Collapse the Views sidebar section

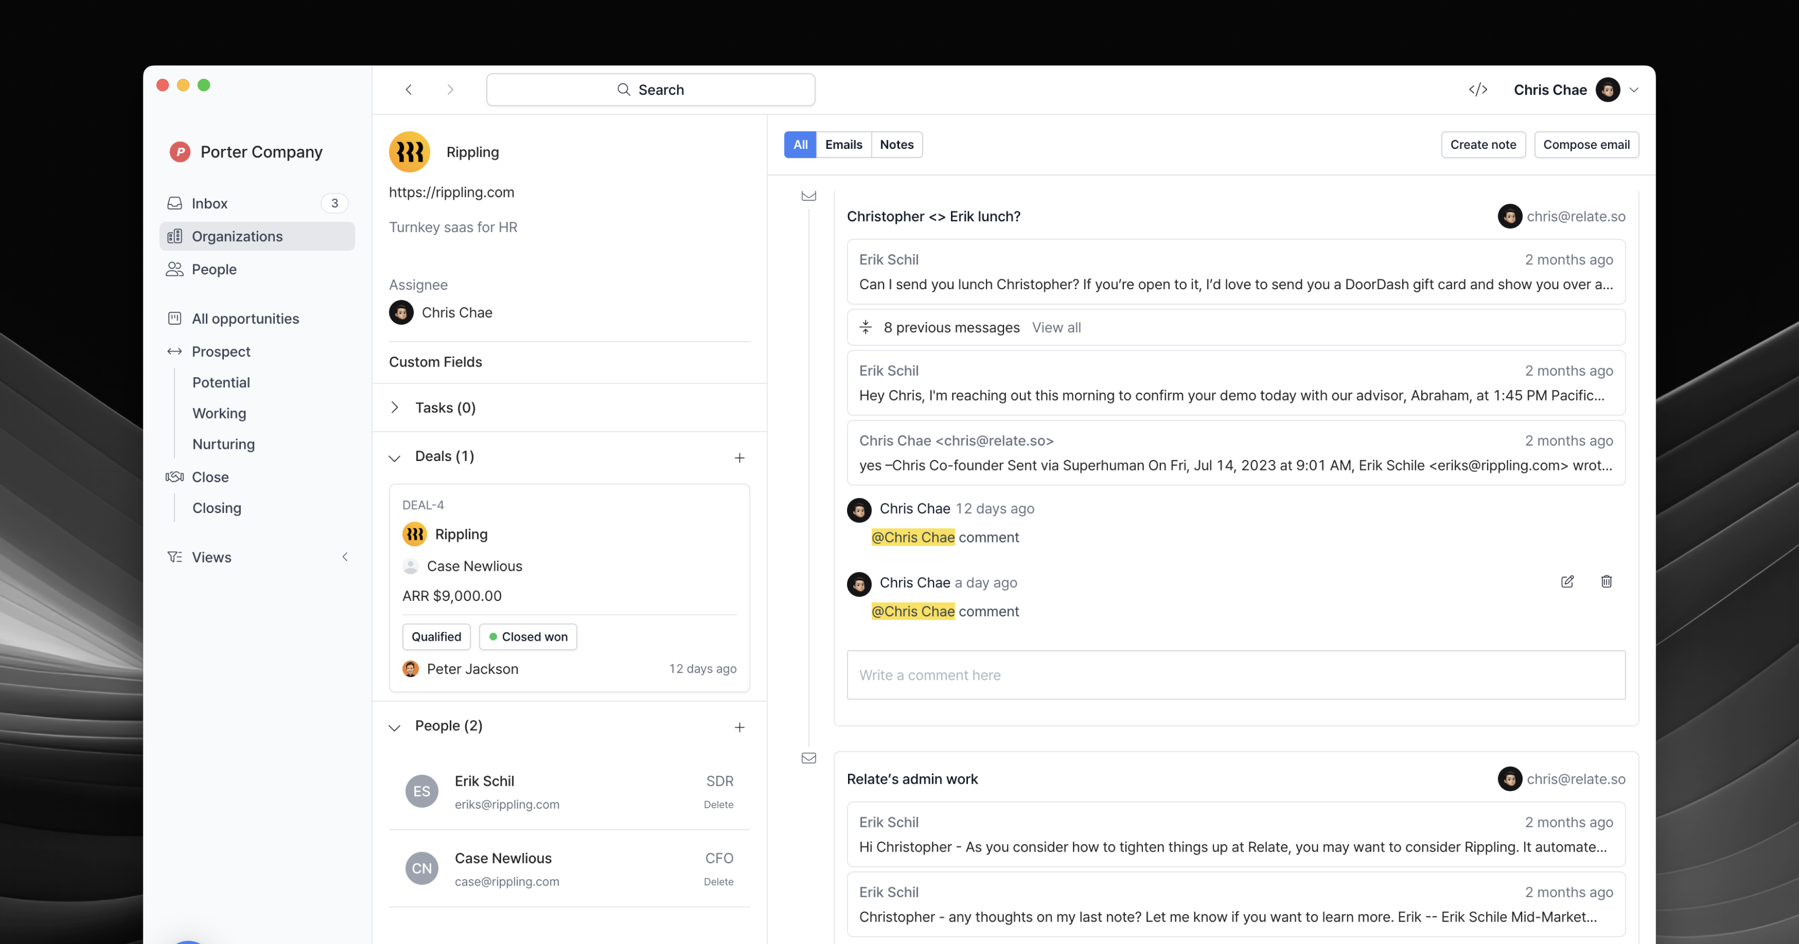point(345,557)
